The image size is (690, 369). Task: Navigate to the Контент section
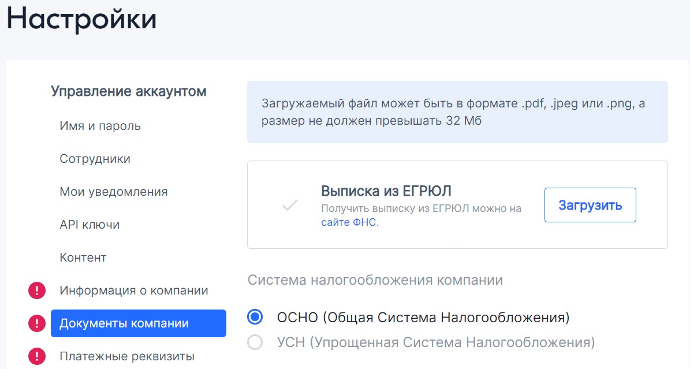tap(83, 258)
